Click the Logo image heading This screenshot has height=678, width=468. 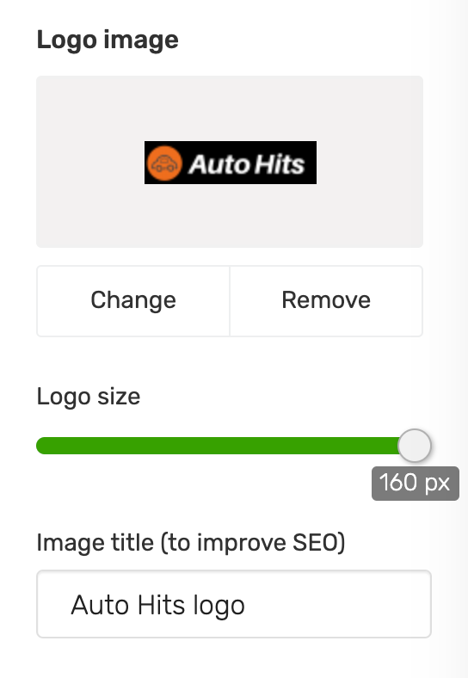(x=108, y=40)
